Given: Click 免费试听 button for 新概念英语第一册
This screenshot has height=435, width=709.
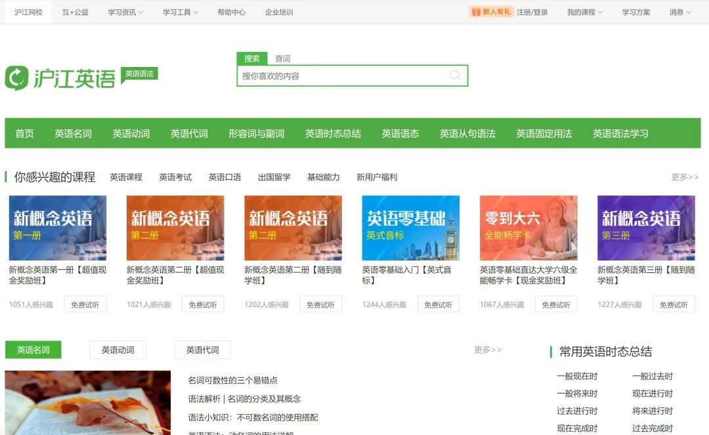Looking at the screenshot, I should (x=85, y=304).
